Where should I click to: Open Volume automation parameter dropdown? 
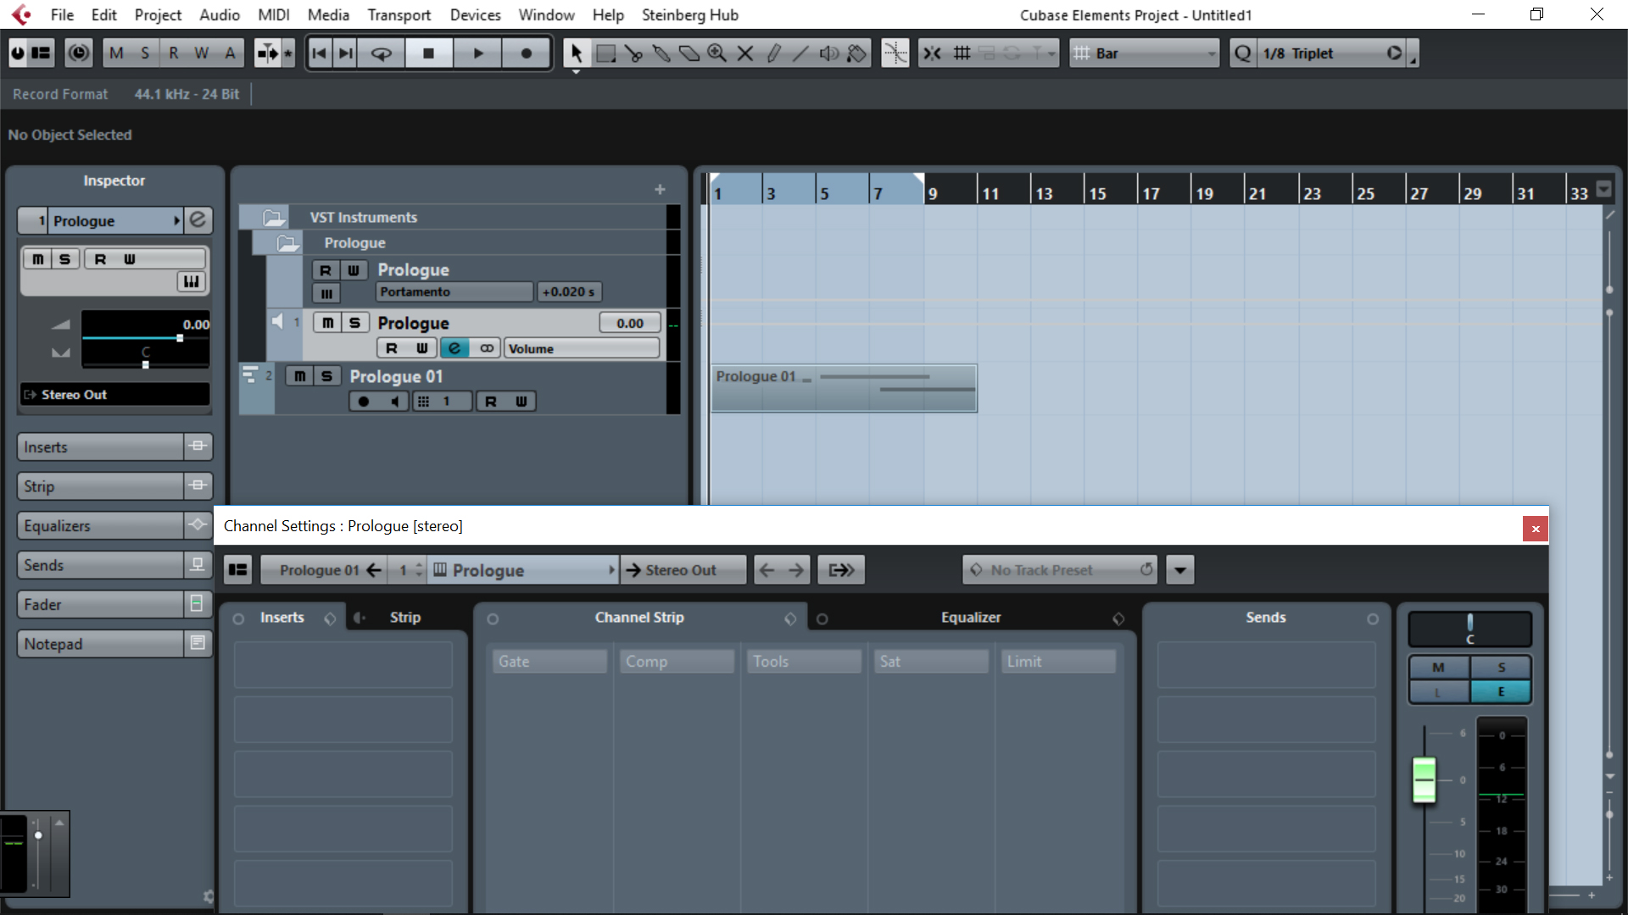582,348
